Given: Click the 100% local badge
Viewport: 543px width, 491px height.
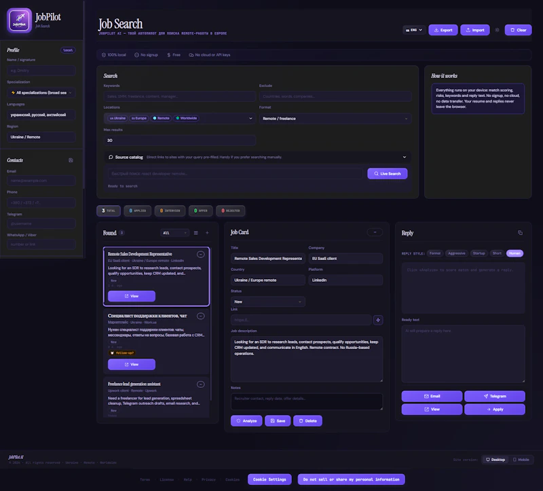Looking at the screenshot, I should pos(113,55).
